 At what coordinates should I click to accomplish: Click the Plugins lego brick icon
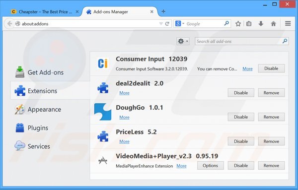(20, 127)
